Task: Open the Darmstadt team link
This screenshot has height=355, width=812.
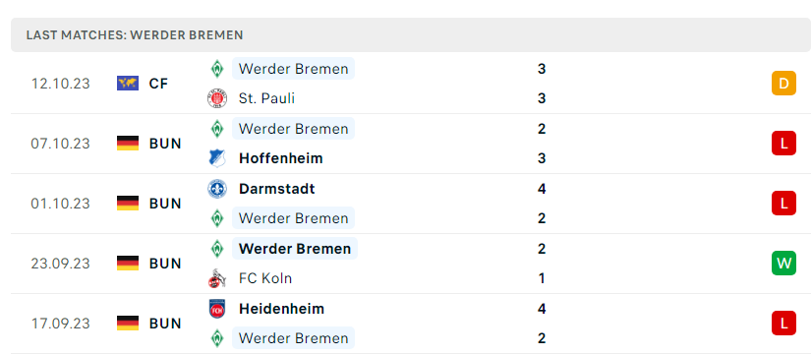Action: 276,189
